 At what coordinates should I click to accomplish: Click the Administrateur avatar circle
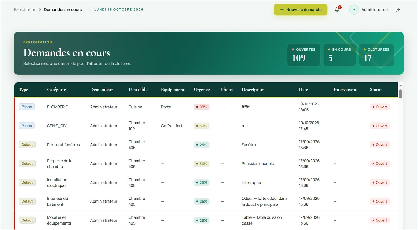point(354,10)
